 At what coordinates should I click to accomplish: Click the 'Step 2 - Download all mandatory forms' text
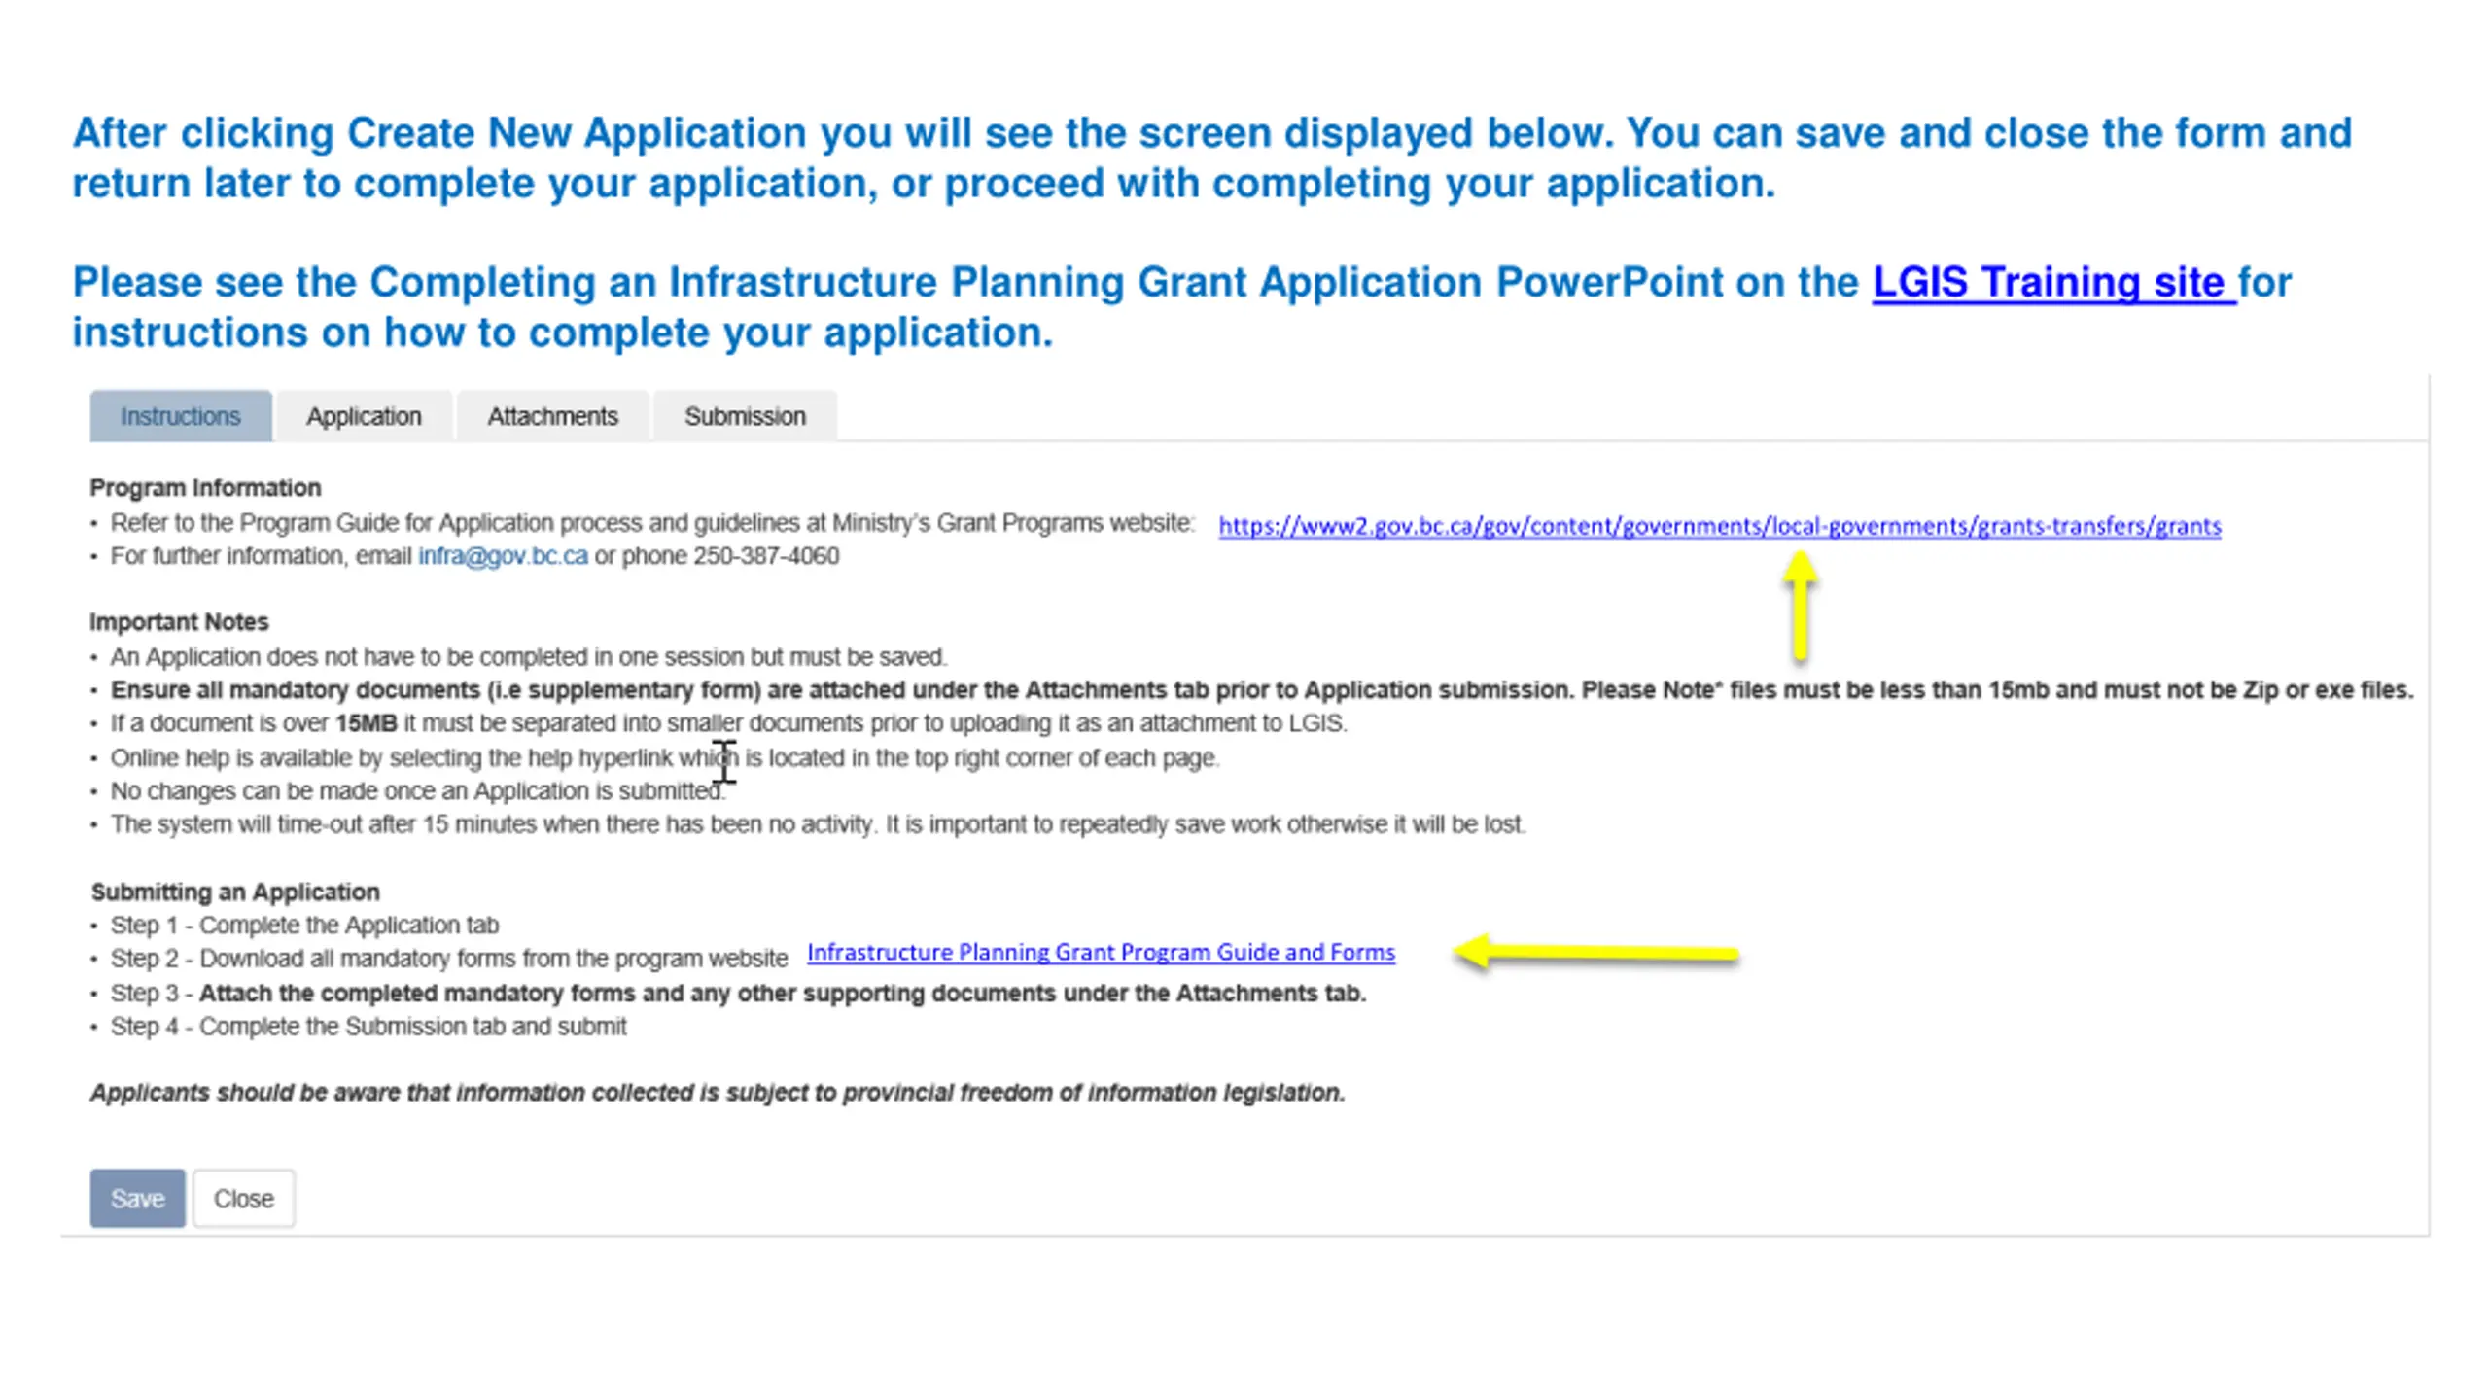pyautogui.click(x=448, y=959)
